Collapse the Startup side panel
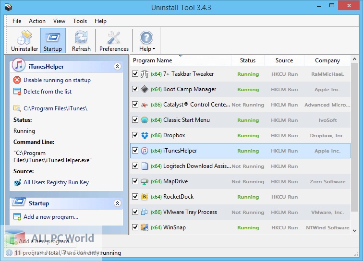Viewport: 363px width, 261px height. (x=117, y=203)
